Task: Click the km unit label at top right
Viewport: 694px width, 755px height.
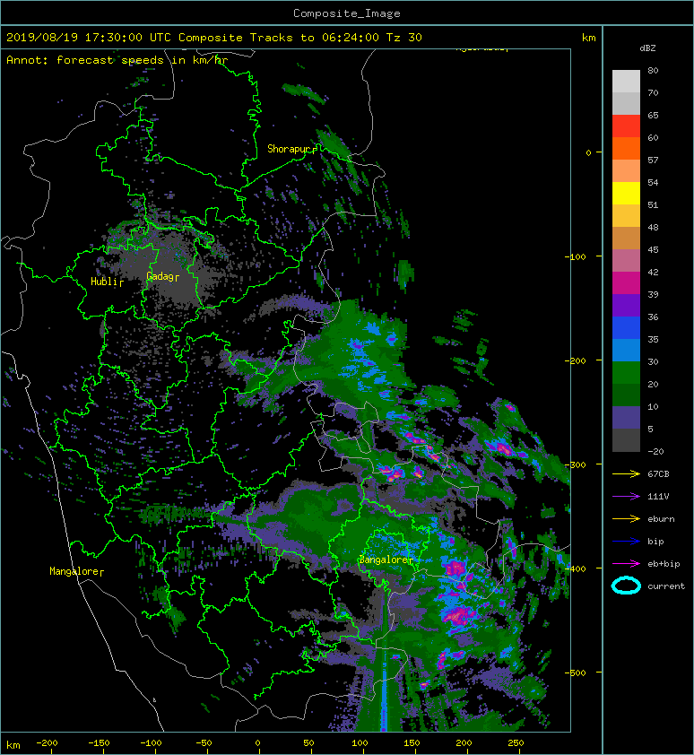Action: click(x=588, y=38)
